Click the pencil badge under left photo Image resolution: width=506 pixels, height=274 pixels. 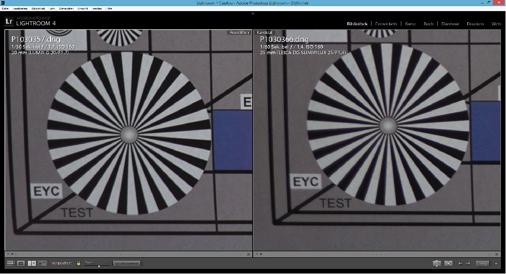pyautogui.click(x=12, y=254)
